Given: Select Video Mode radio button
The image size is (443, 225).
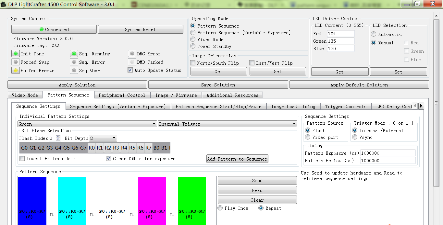Looking at the screenshot, I should (x=193, y=39).
